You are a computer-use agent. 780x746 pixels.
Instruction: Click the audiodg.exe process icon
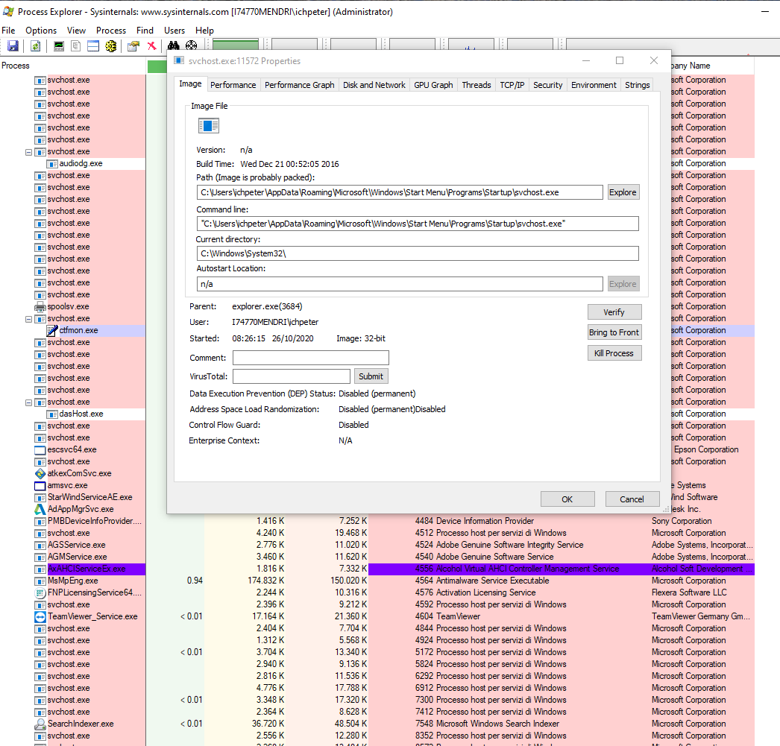pyautogui.click(x=52, y=163)
